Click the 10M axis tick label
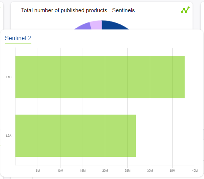The image size is (204, 179). 60,171
